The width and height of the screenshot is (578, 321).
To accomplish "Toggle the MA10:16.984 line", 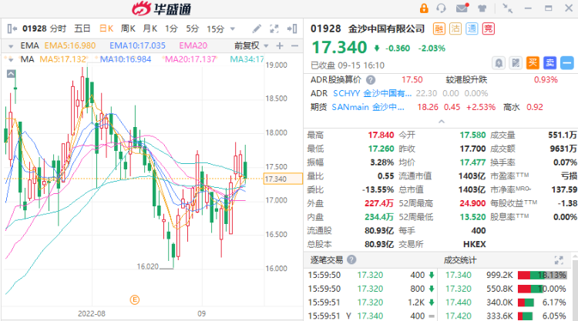I will (126, 59).
